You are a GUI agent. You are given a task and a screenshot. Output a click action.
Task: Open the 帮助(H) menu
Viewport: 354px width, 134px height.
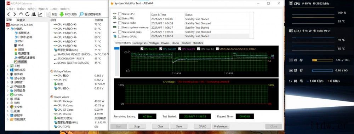[x=65, y=9]
